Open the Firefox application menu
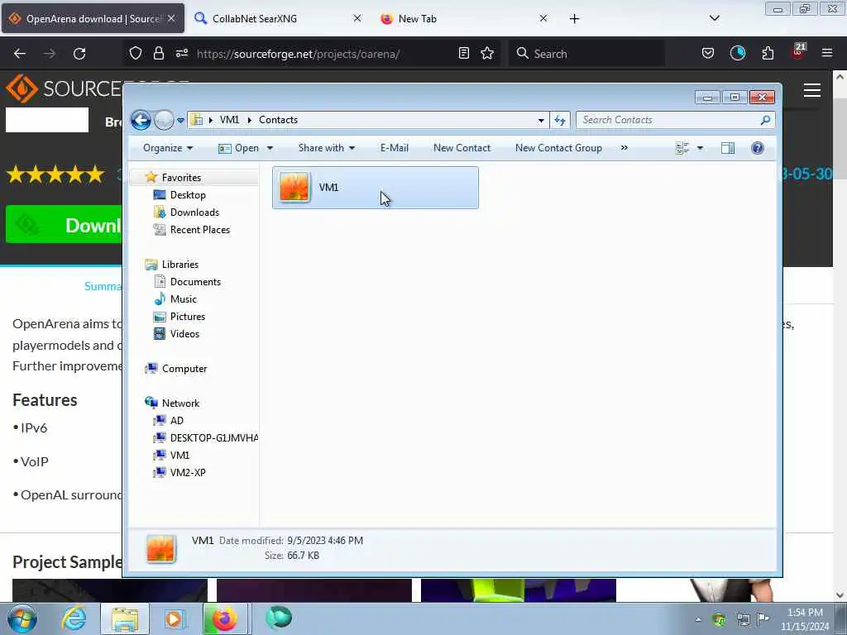The height and width of the screenshot is (635, 847). [827, 53]
